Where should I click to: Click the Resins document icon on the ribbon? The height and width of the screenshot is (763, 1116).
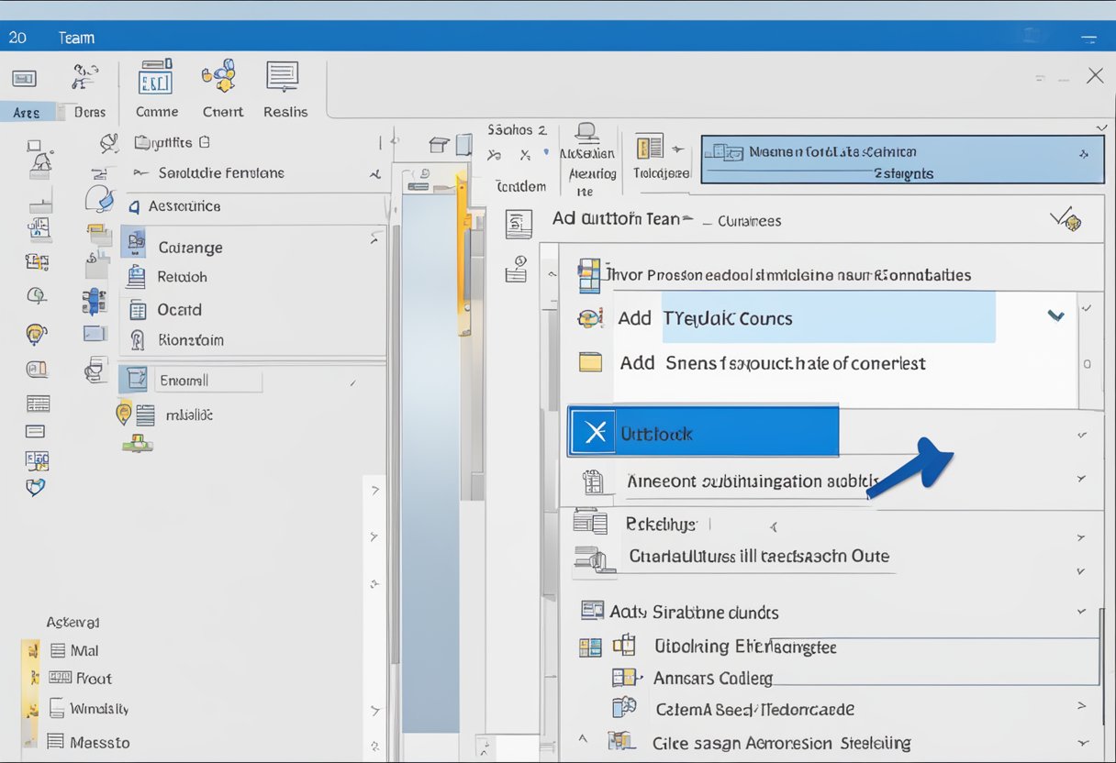[x=284, y=78]
